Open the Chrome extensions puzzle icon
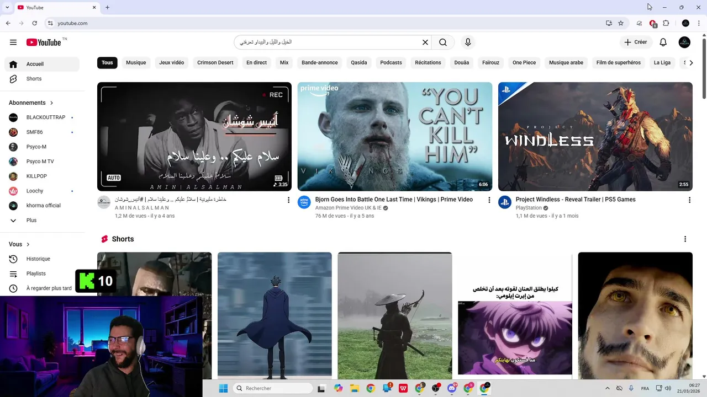The height and width of the screenshot is (397, 707). pyautogui.click(x=666, y=23)
